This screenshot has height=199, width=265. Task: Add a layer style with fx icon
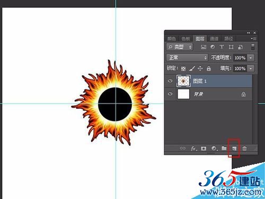(194, 149)
